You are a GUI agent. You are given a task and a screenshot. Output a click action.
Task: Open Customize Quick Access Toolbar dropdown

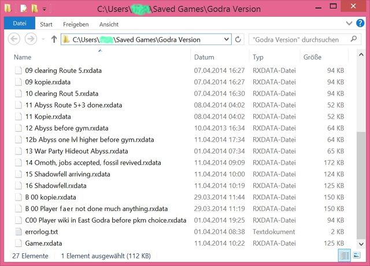[x=44, y=9]
